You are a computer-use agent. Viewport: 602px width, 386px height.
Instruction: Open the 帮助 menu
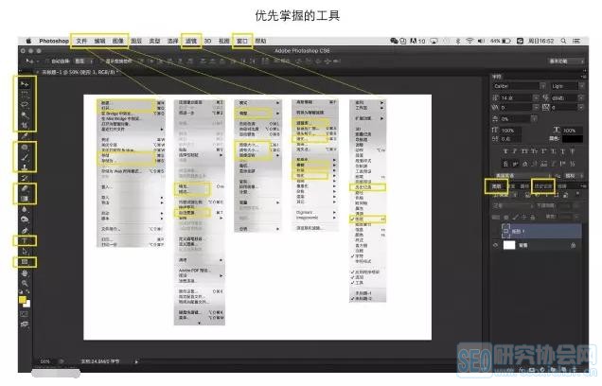[260, 41]
